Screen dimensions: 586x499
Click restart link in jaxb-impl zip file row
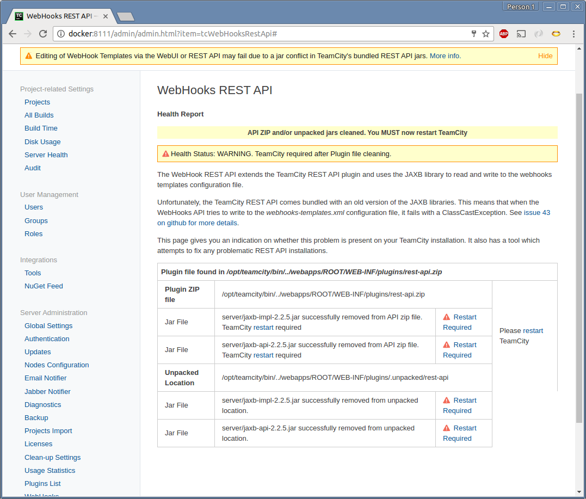tap(263, 328)
